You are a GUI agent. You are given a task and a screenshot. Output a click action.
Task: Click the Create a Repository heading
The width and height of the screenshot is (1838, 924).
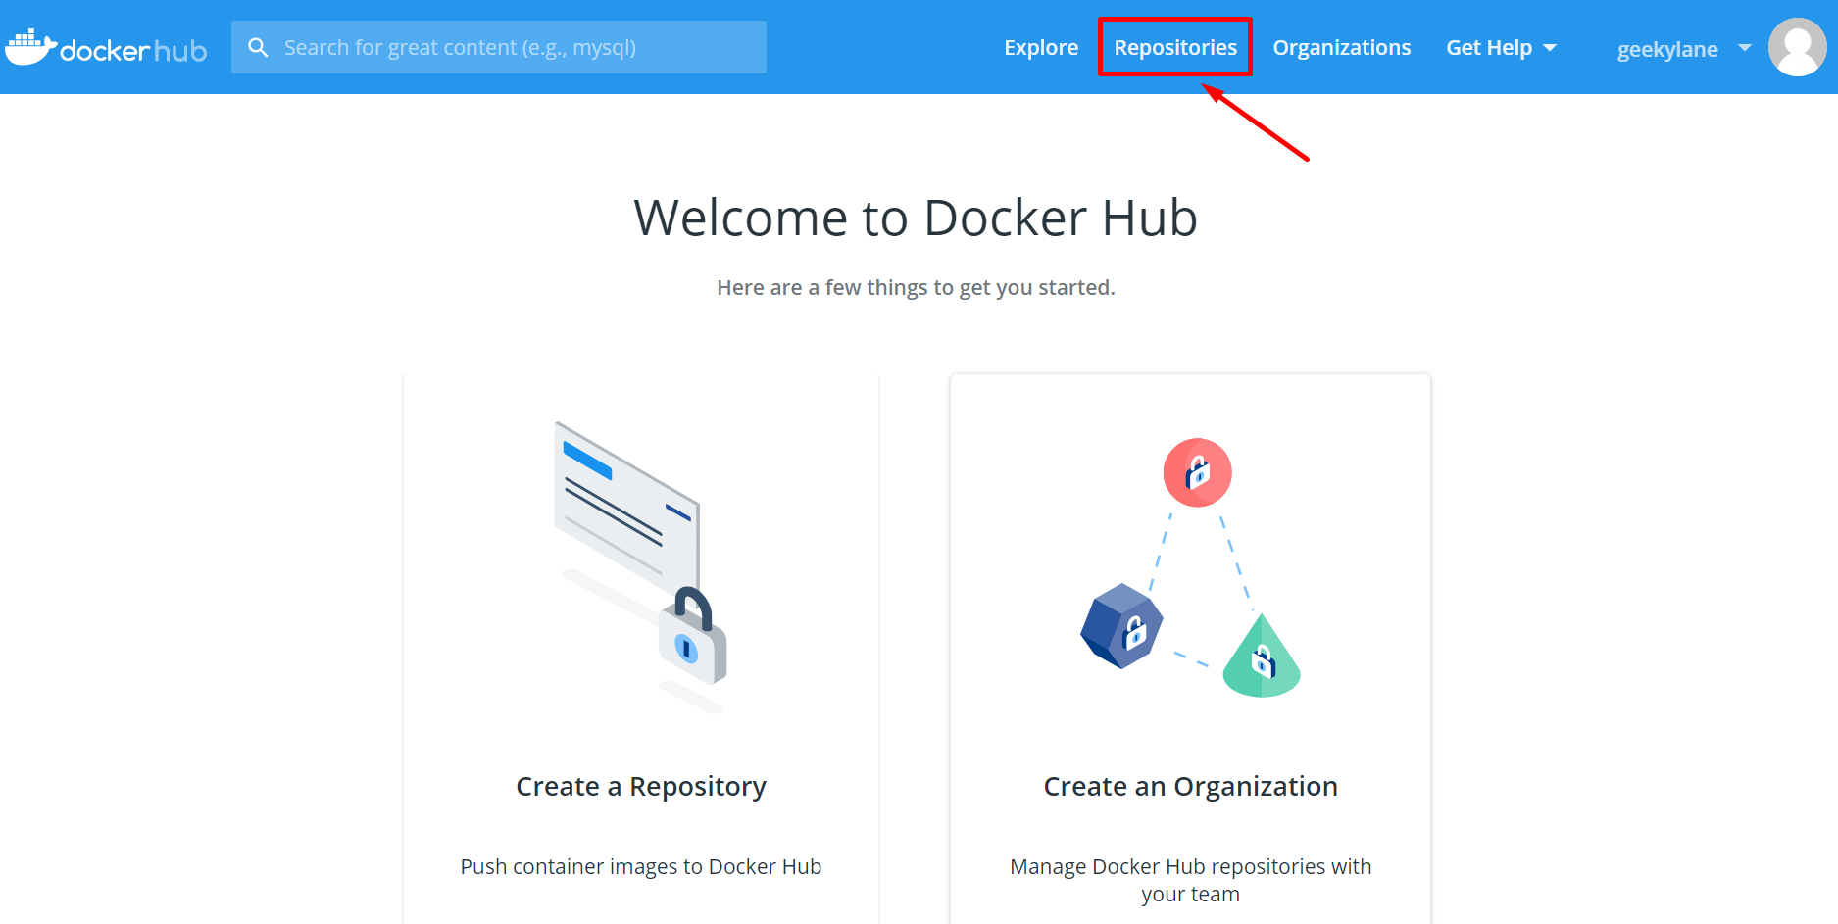point(641,786)
